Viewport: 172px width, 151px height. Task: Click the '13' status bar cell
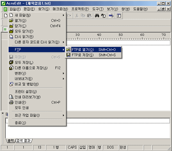point(39,147)
